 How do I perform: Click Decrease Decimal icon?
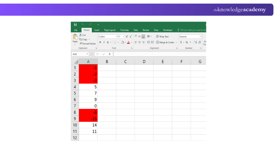200,42
